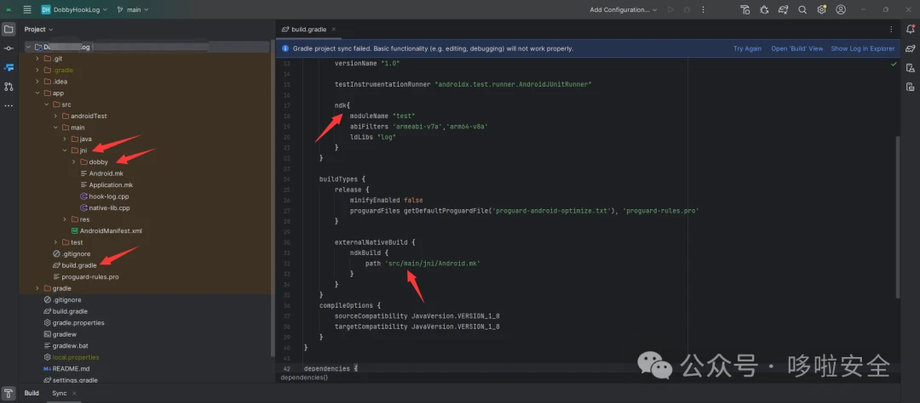Expand the test folder

[x=56, y=242]
